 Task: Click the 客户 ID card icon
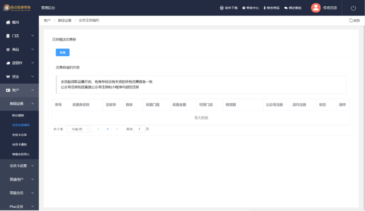pyautogui.click(x=8, y=90)
